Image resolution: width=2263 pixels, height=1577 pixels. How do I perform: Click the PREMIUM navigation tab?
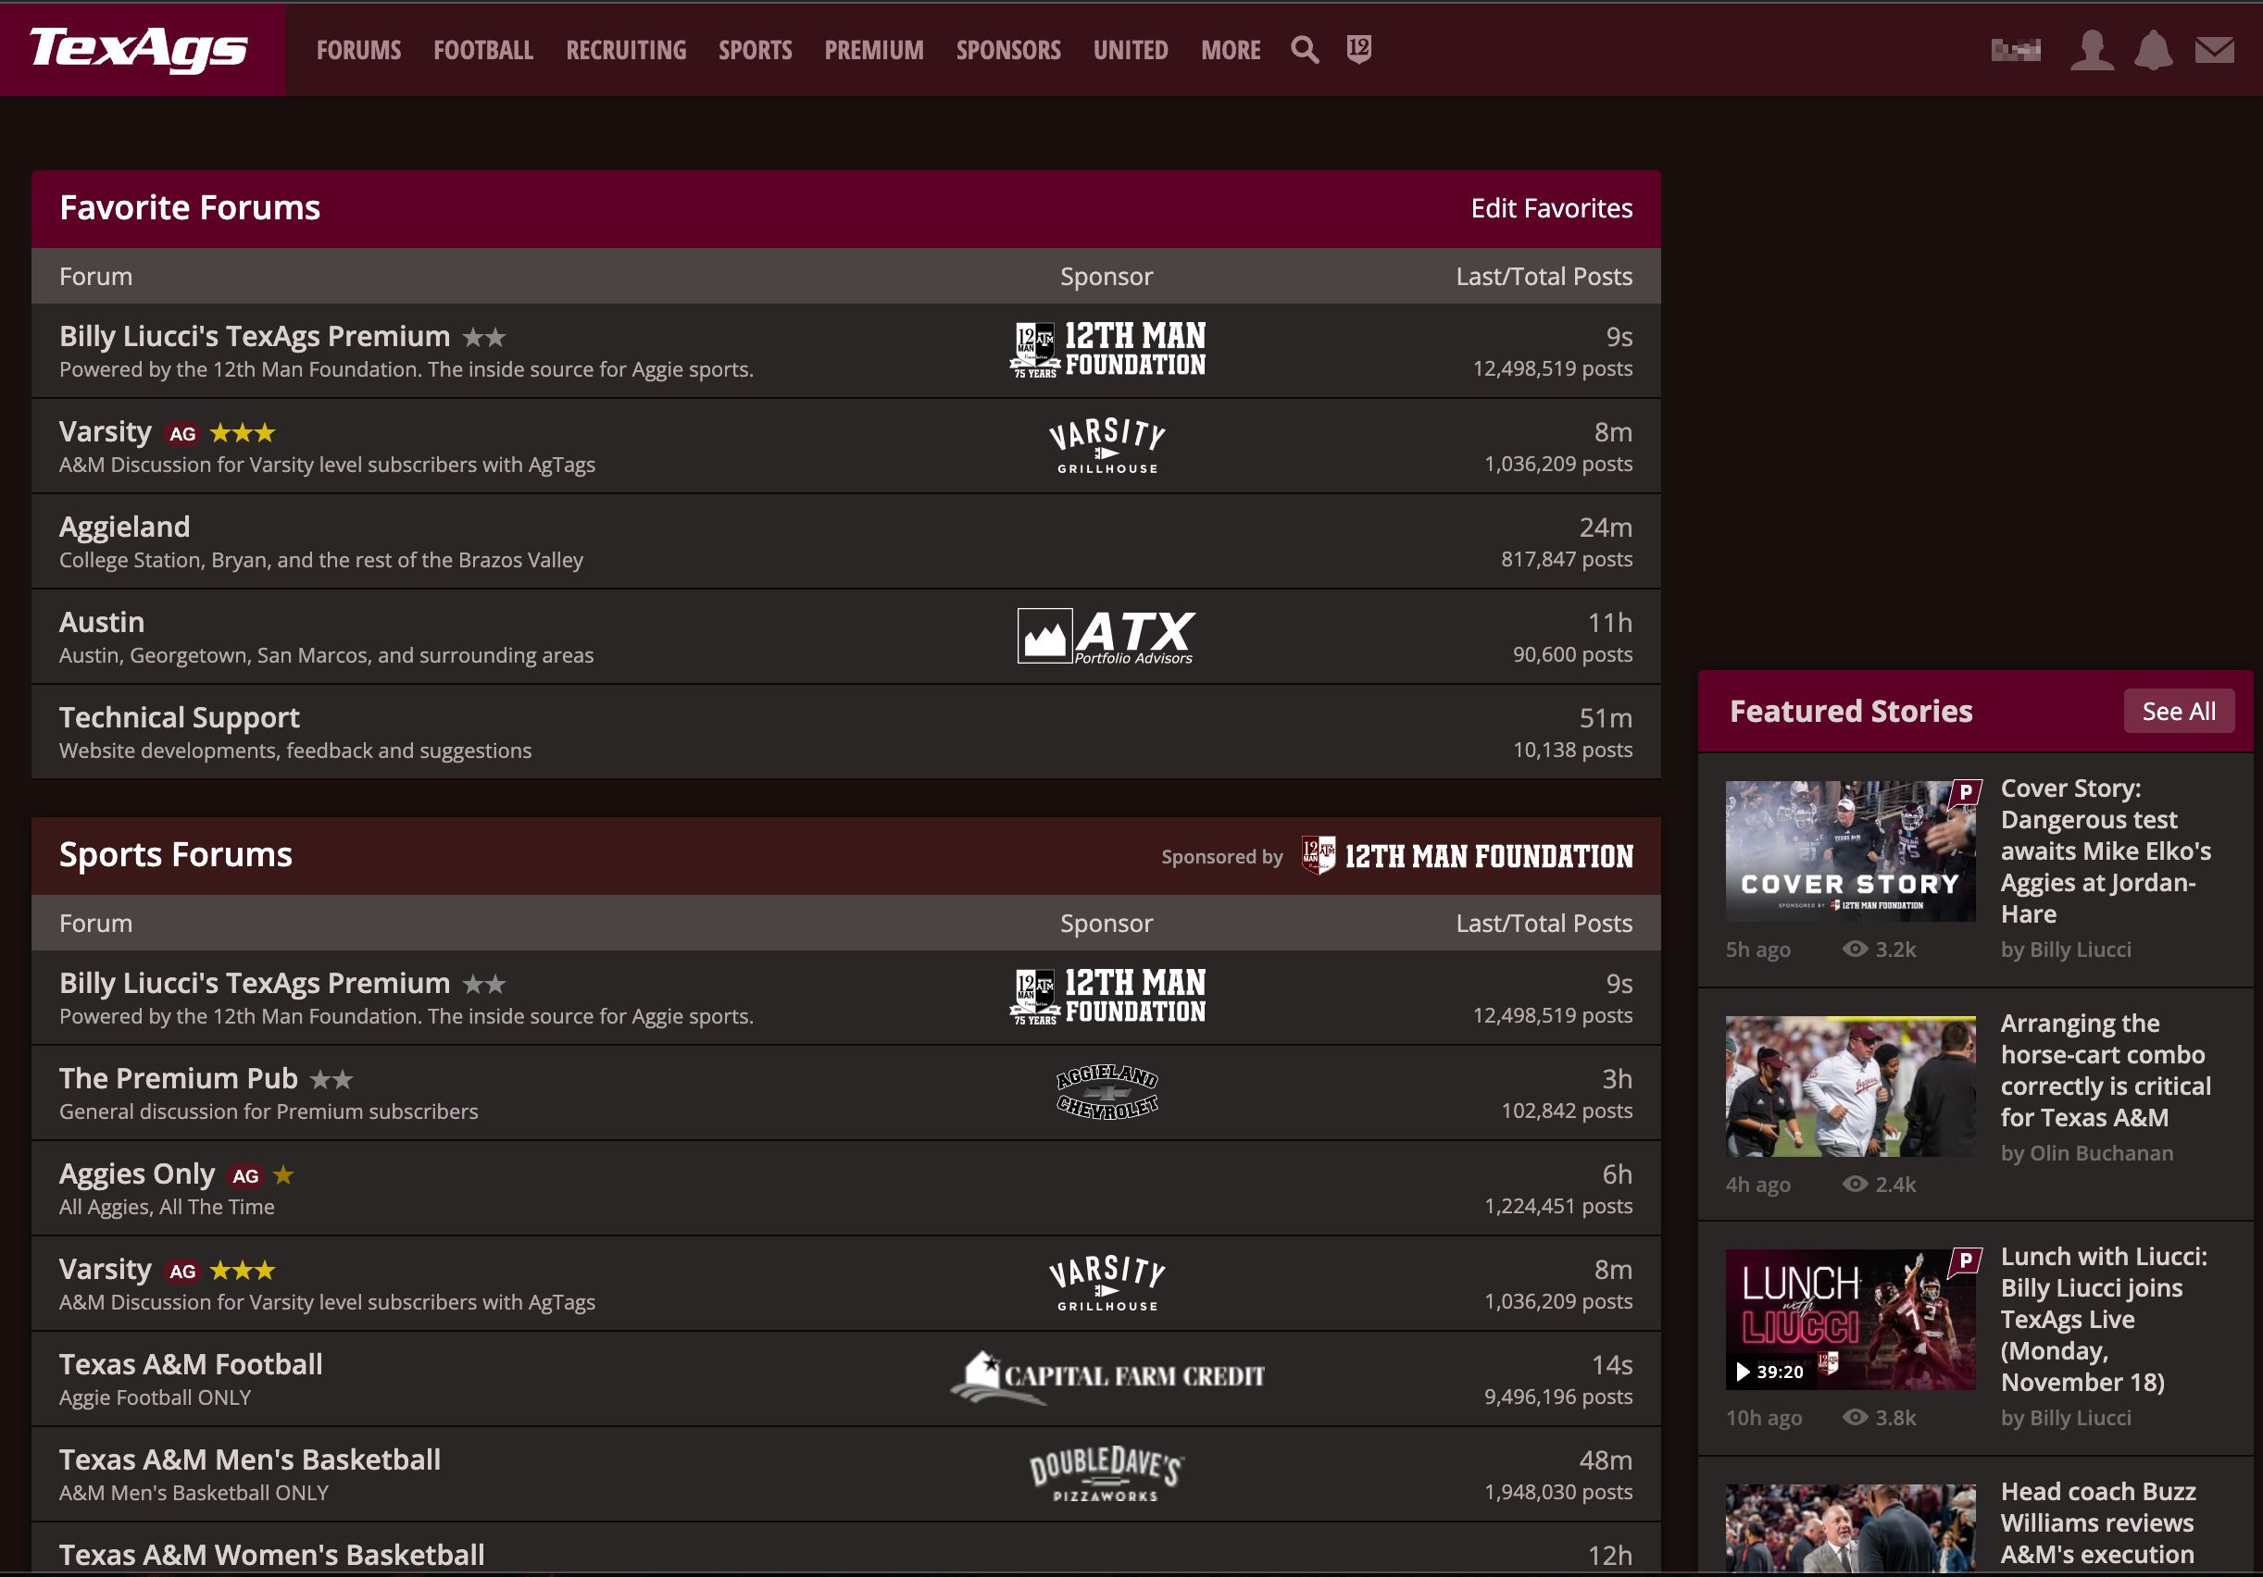pos(873,50)
